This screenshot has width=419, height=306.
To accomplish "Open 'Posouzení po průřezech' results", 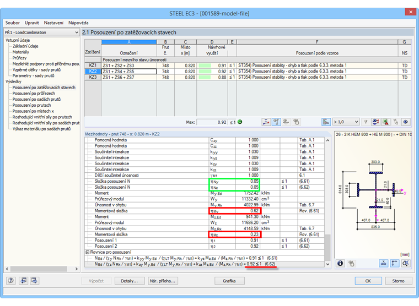I will [34, 94].
